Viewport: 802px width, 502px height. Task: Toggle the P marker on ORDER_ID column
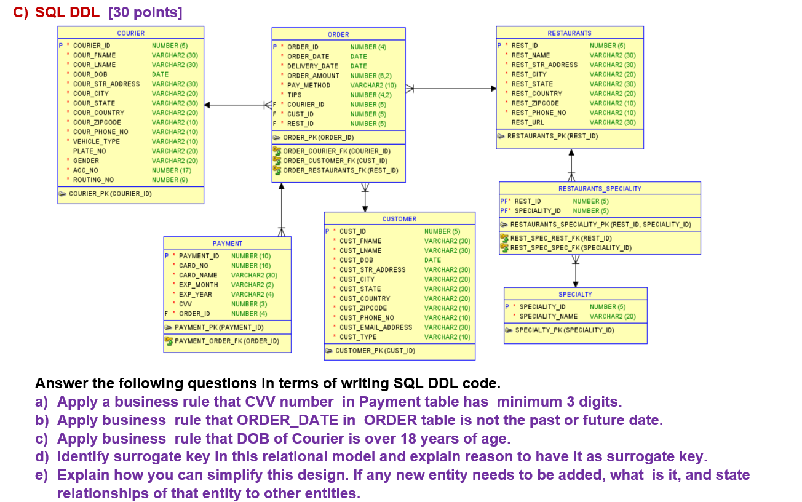point(274,46)
